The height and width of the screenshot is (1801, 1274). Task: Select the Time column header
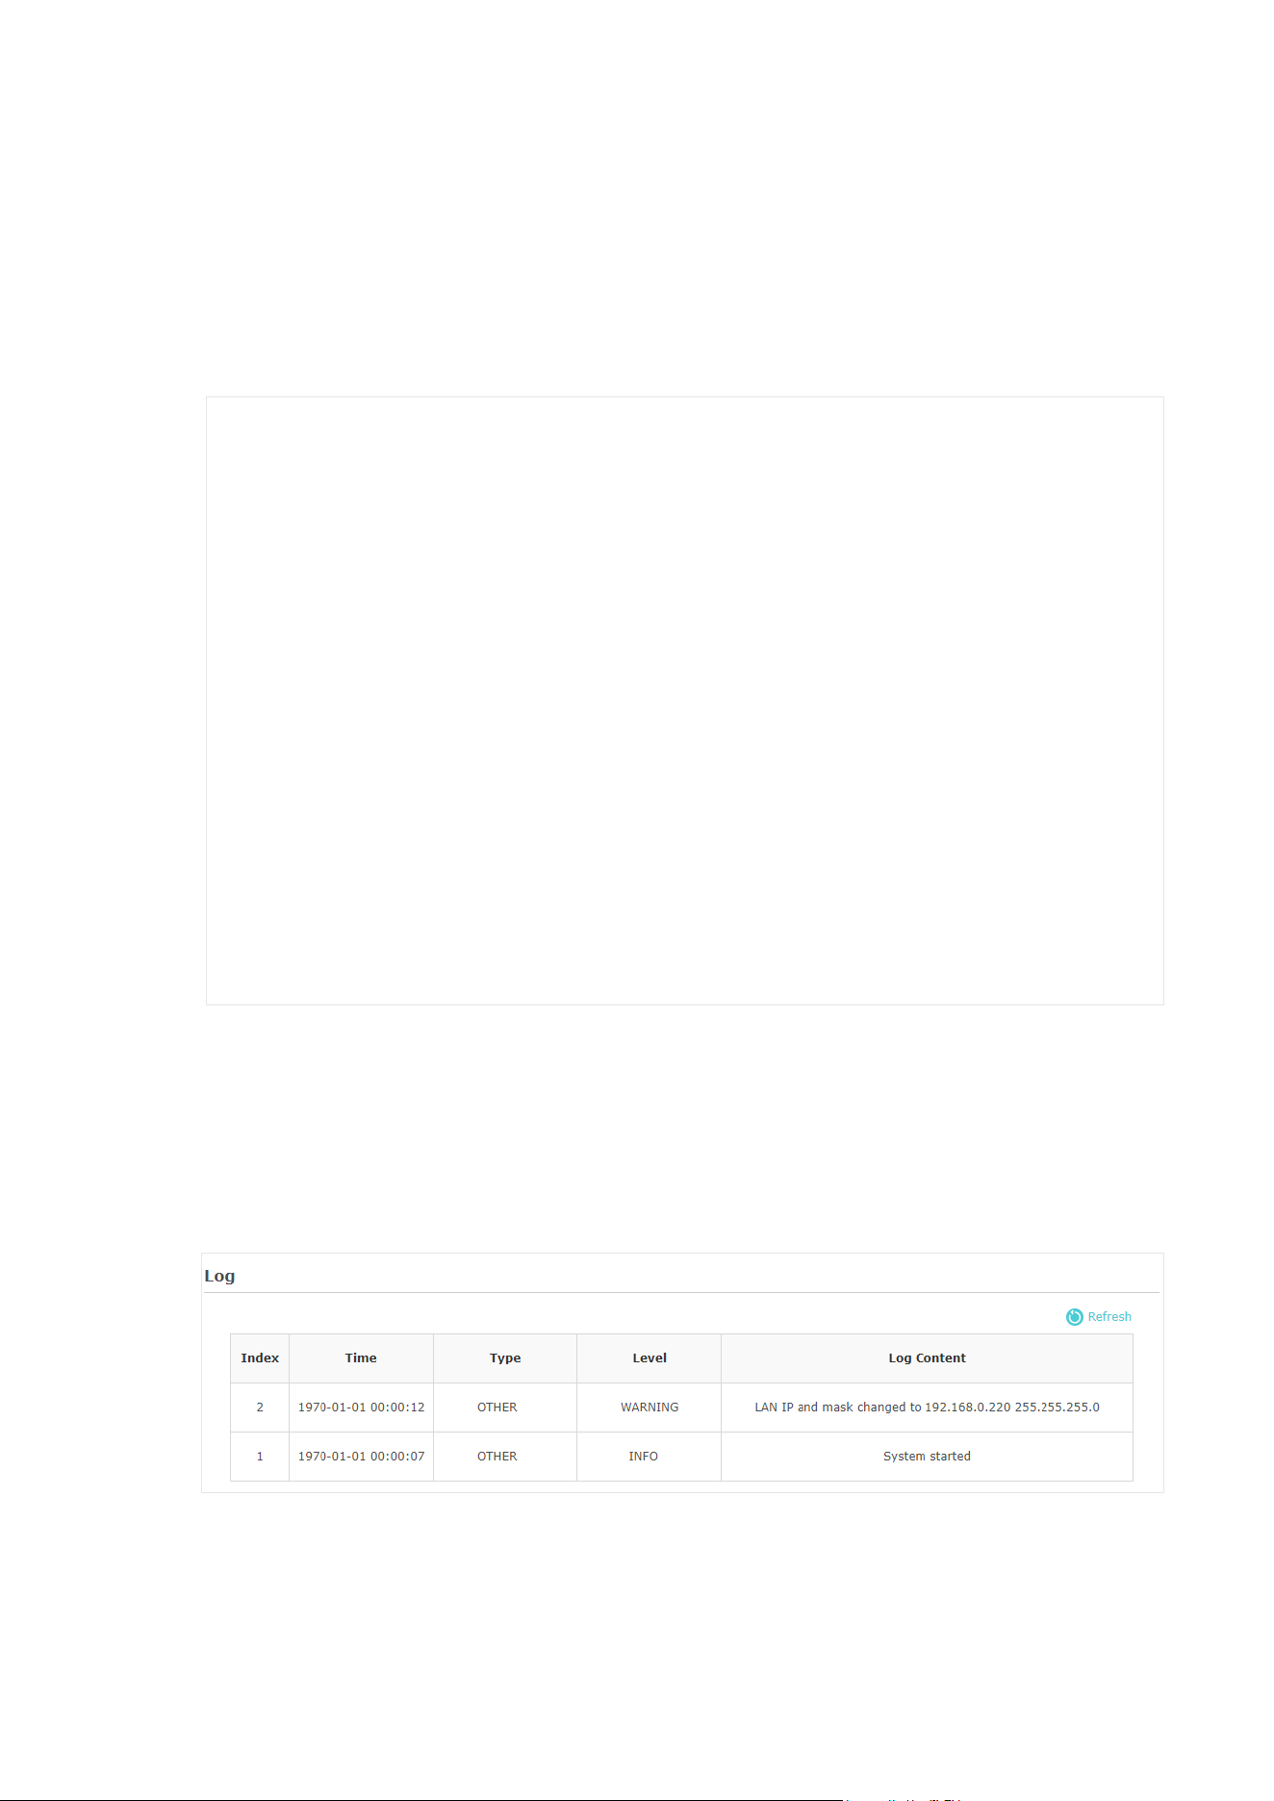[361, 1358]
